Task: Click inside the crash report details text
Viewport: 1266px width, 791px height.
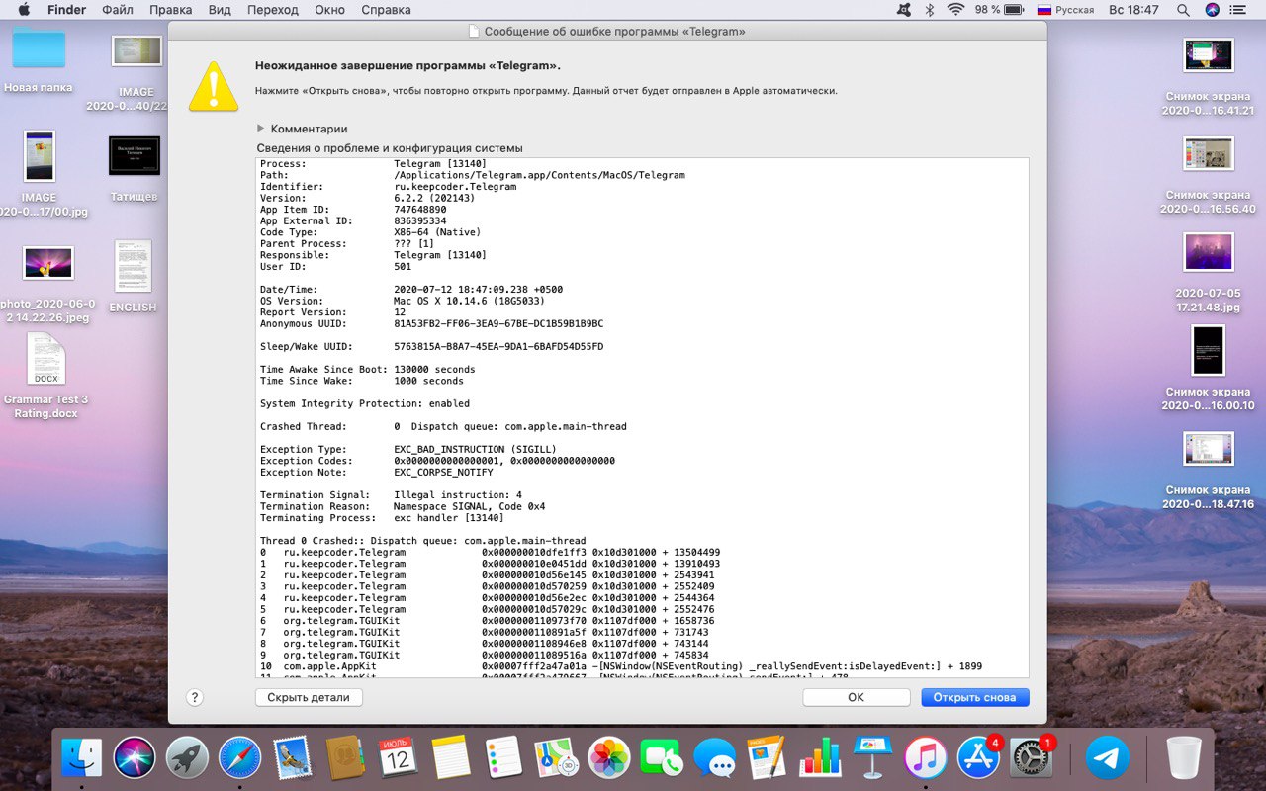Action: [642, 417]
